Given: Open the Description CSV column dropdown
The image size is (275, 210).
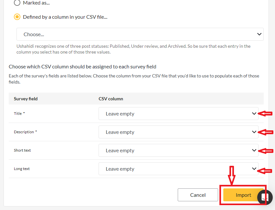Looking at the screenshot, I should pyautogui.click(x=178, y=132).
